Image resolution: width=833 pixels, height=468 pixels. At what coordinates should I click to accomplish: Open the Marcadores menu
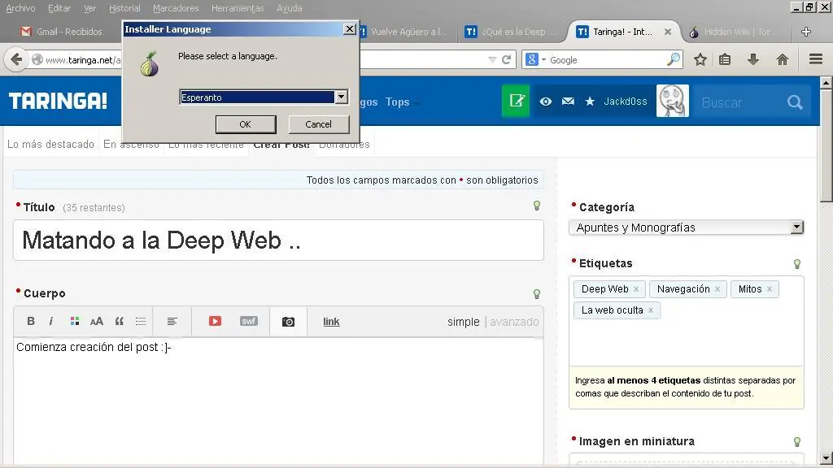176,8
